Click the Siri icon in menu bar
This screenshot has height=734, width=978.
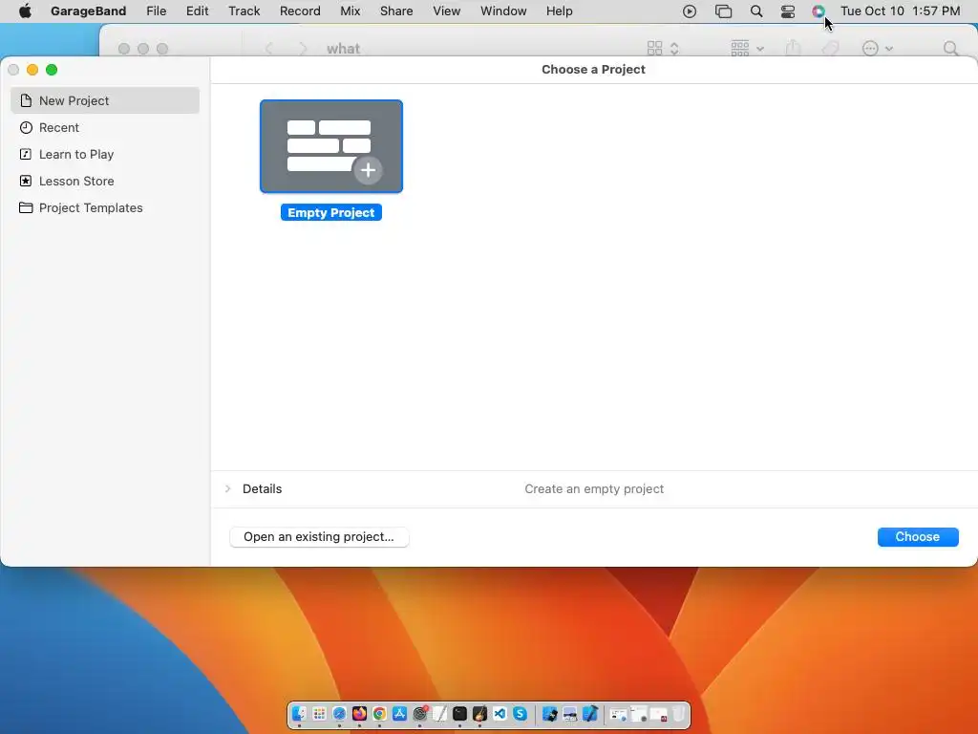pyautogui.click(x=819, y=11)
